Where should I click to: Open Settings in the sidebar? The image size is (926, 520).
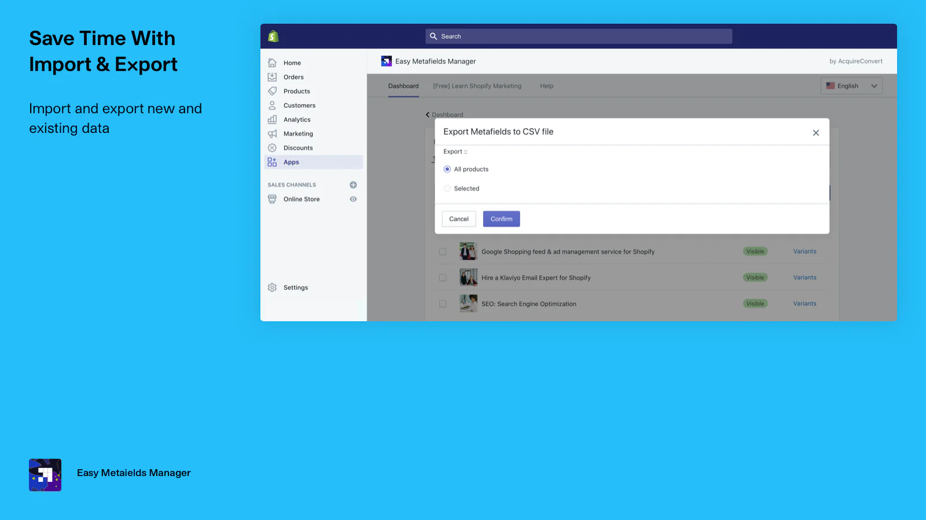(296, 288)
